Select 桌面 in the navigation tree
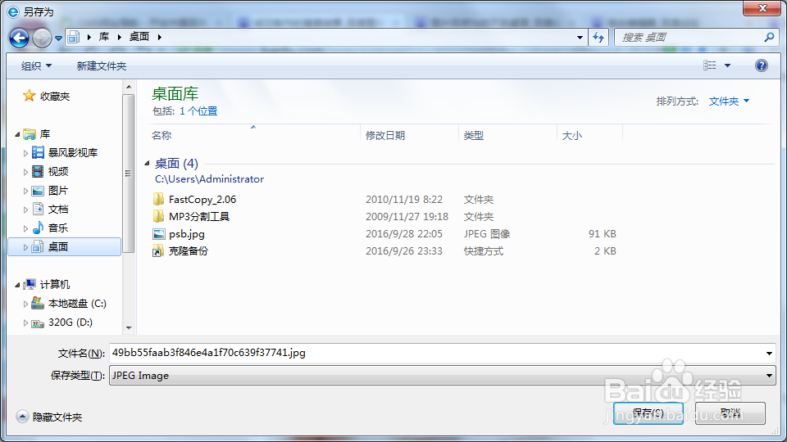 [x=65, y=246]
